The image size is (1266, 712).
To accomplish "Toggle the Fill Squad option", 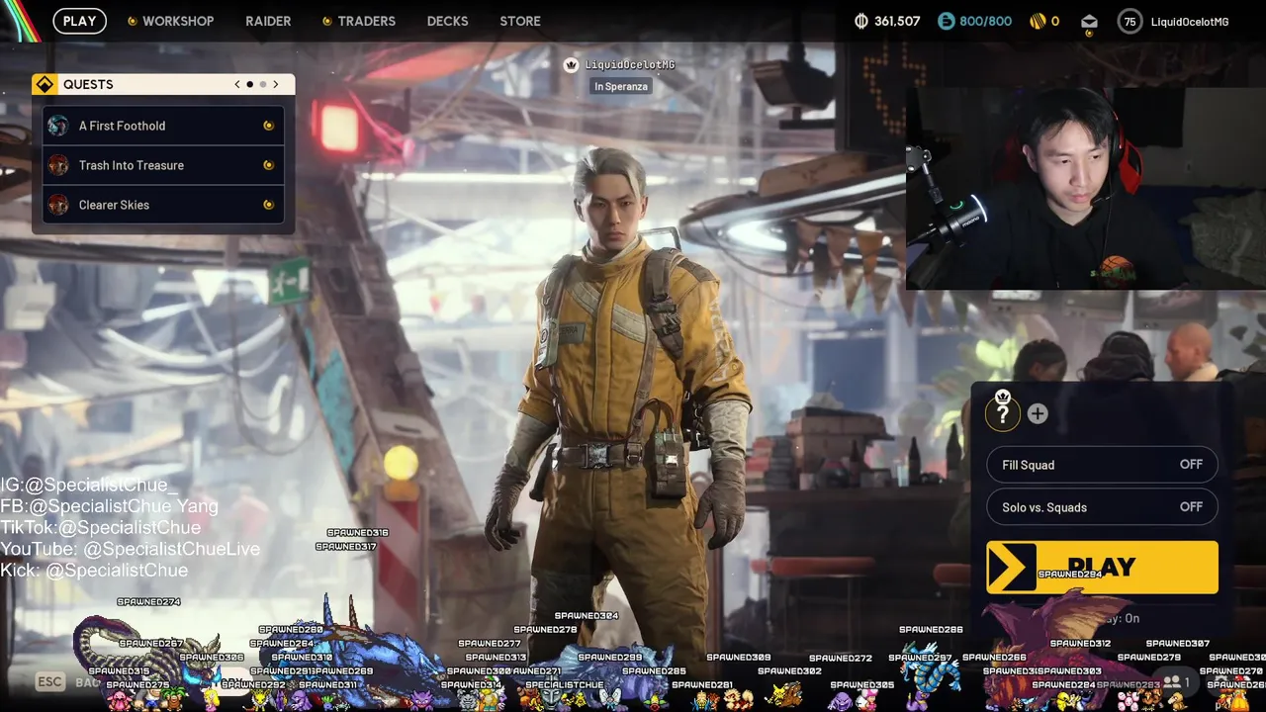I will pyautogui.click(x=1102, y=465).
